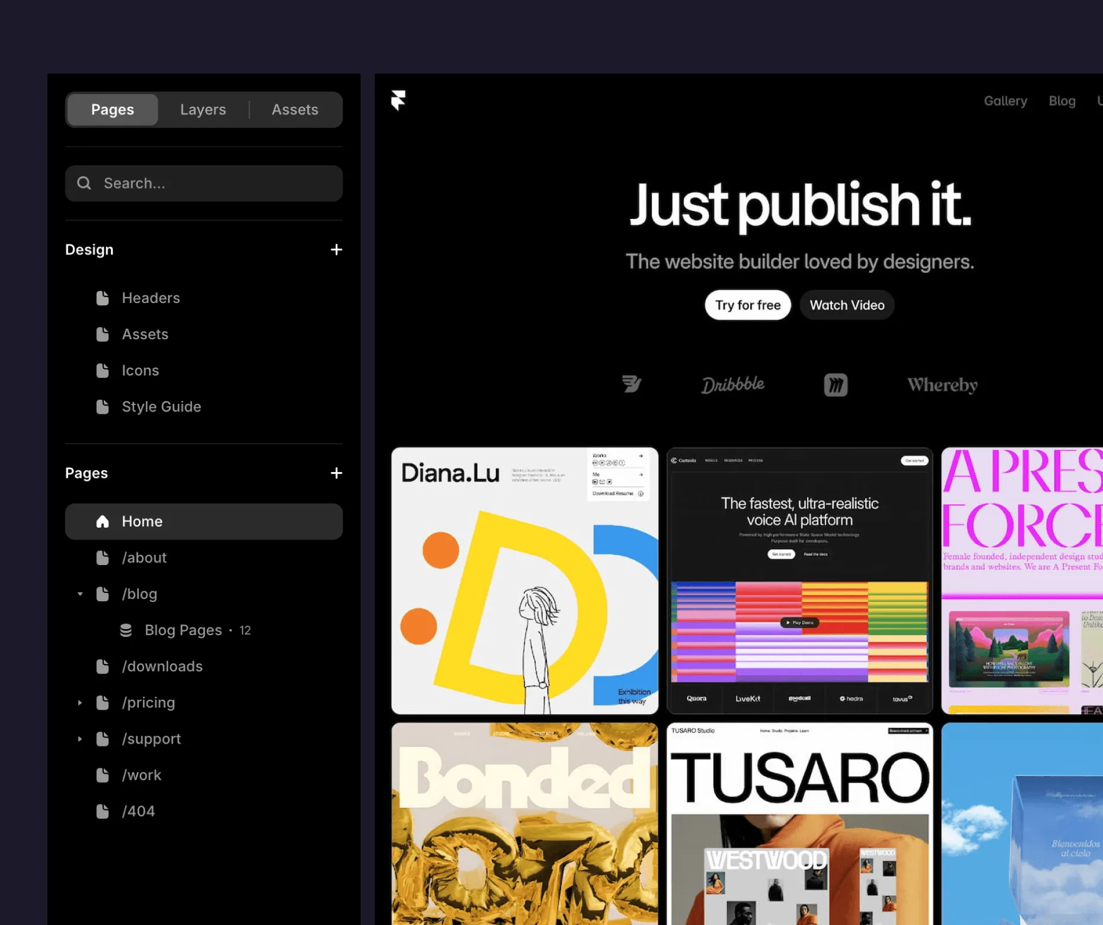Click the Pages section heading
The height and width of the screenshot is (925, 1103).
click(x=87, y=473)
